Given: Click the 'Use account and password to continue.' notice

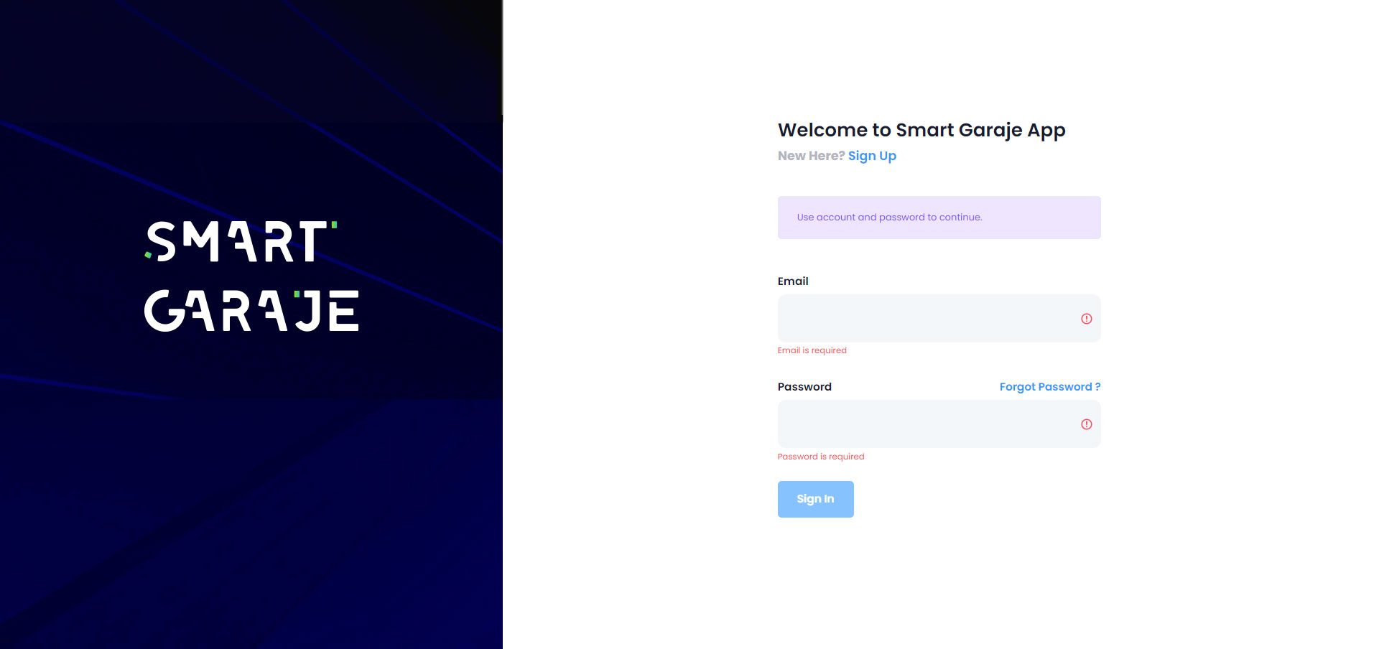Looking at the screenshot, I should [x=939, y=218].
